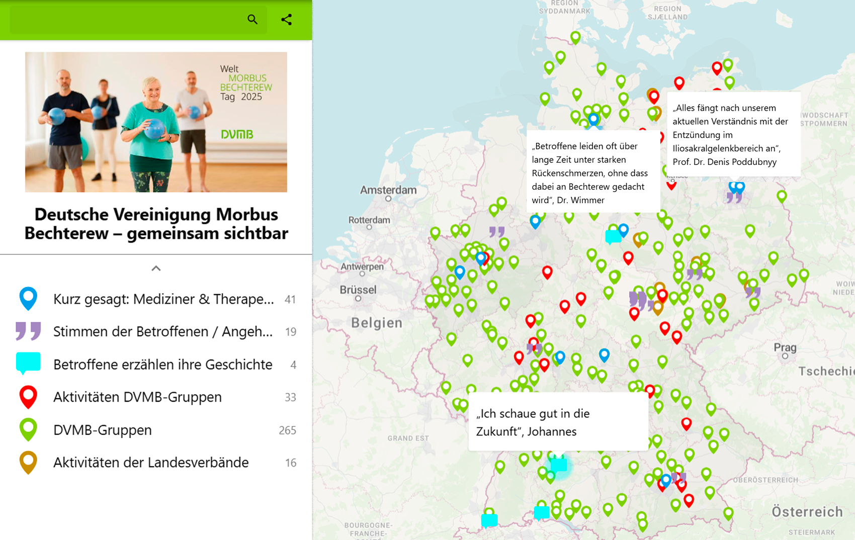The image size is (855, 540).
Task: Click the count 265 beside DVMB-Gruppen
Action: [288, 430]
